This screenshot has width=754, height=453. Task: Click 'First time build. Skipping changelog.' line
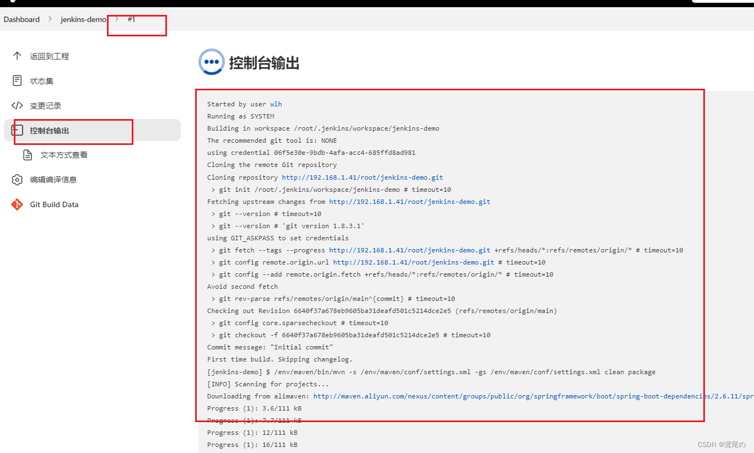click(279, 359)
